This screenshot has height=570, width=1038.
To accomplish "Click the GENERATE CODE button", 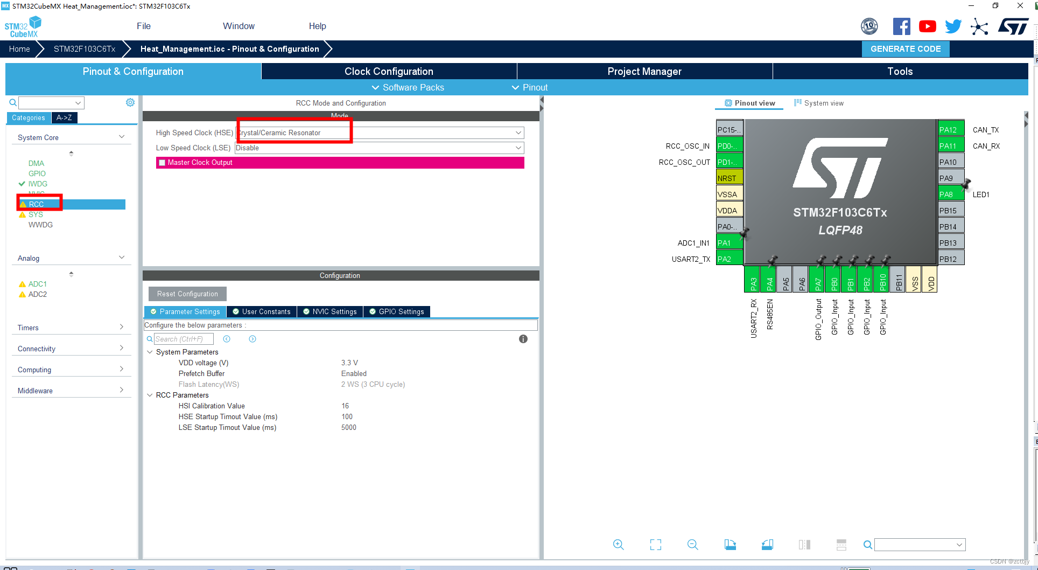I will click(x=906, y=48).
